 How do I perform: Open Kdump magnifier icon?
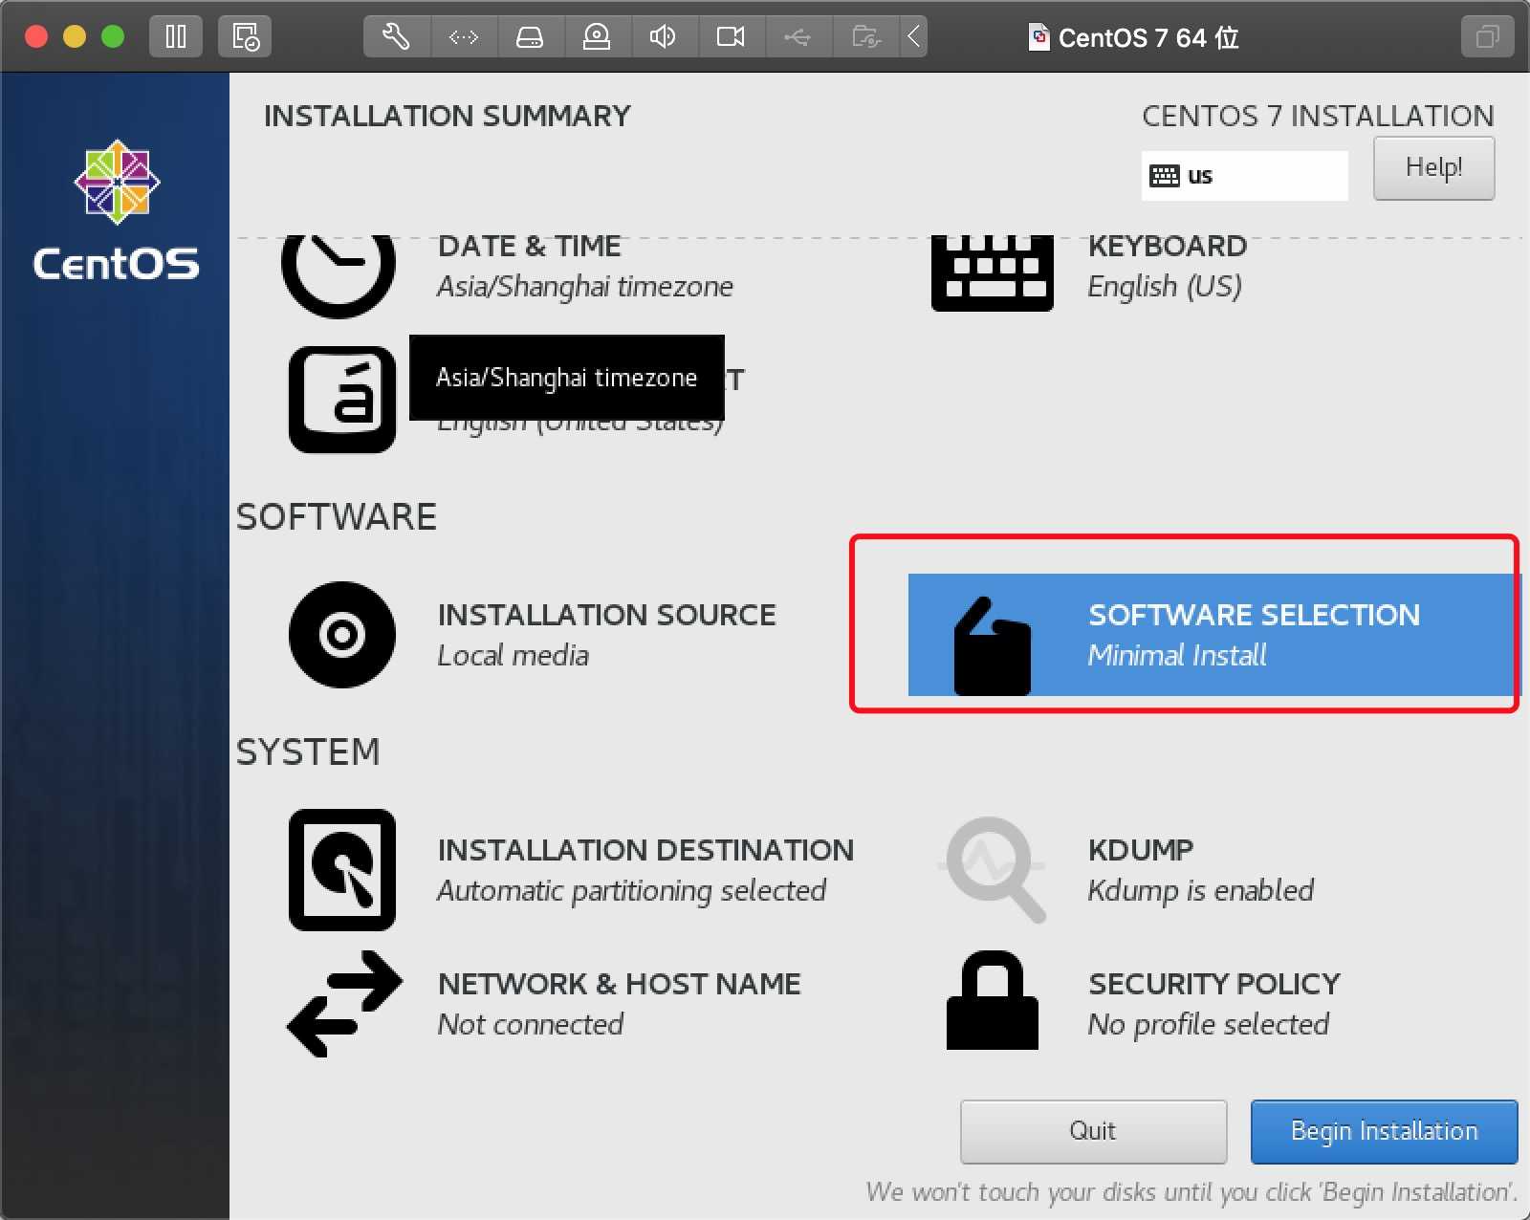coord(994,869)
